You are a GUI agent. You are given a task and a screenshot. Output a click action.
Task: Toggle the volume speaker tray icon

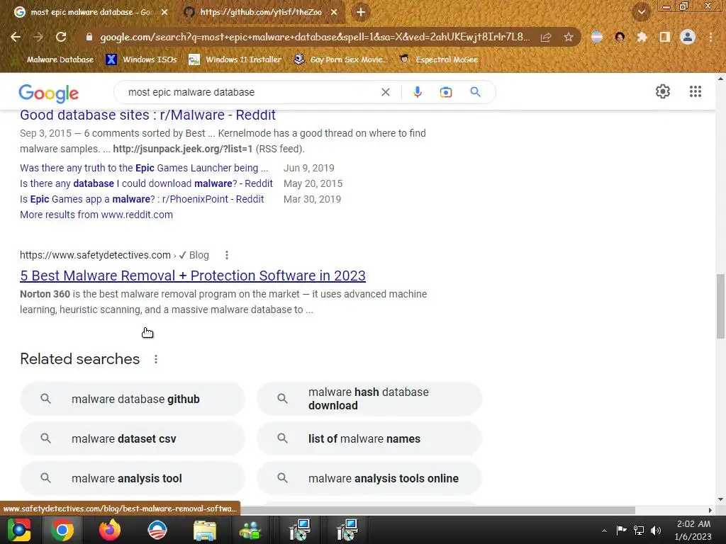pyautogui.click(x=656, y=530)
